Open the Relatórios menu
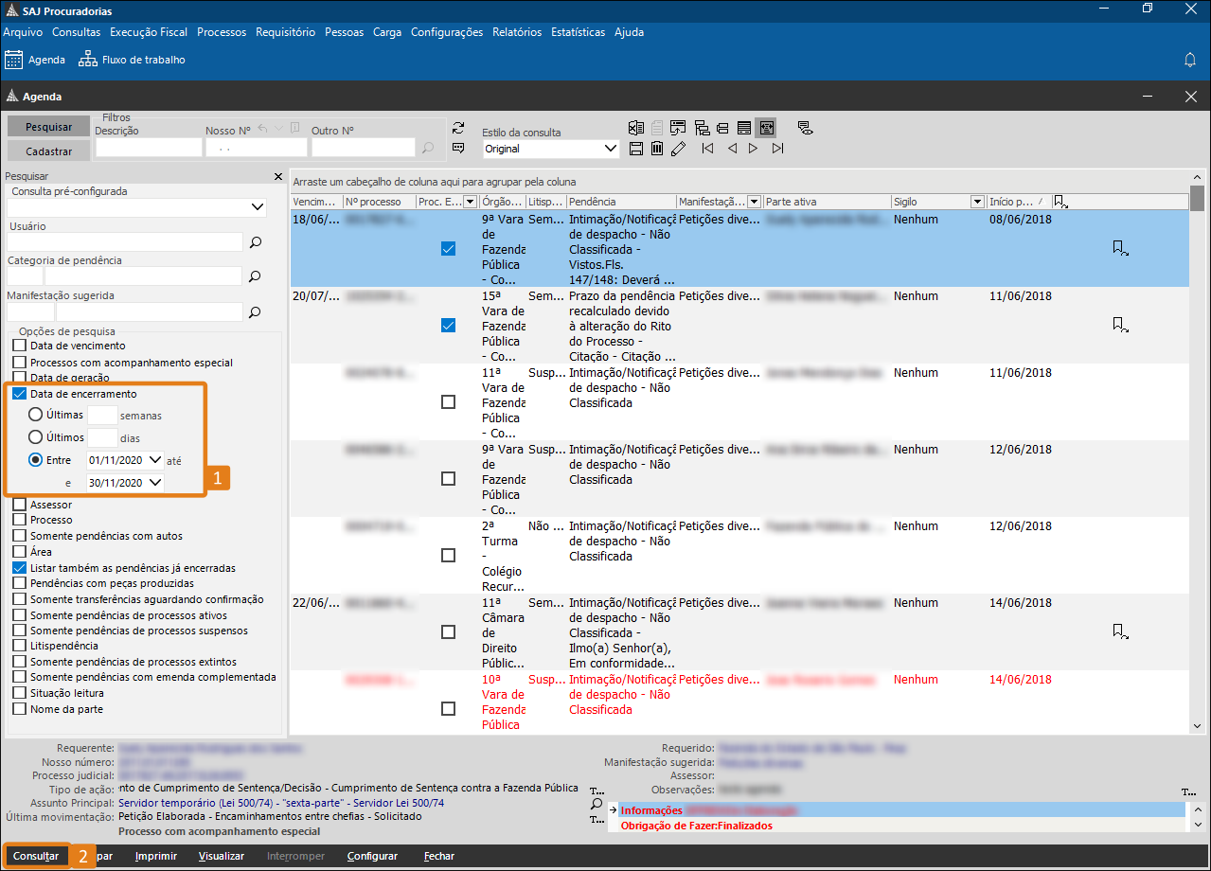Viewport: 1211px width, 871px height. (x=517, y=32)
